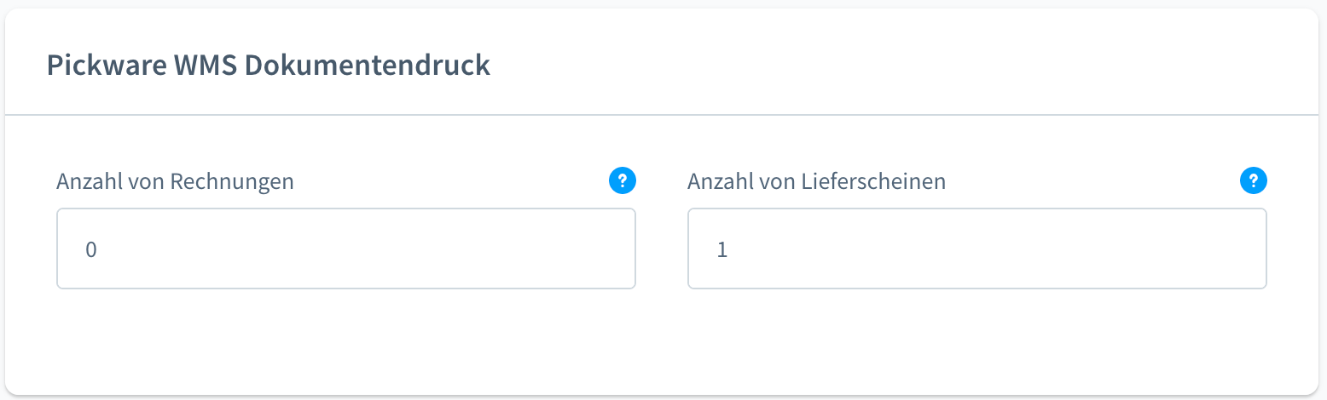1327x400 pixels.
Task: Click right end of Lieferscheinen number field
Action: click(x=1245, y=249)
